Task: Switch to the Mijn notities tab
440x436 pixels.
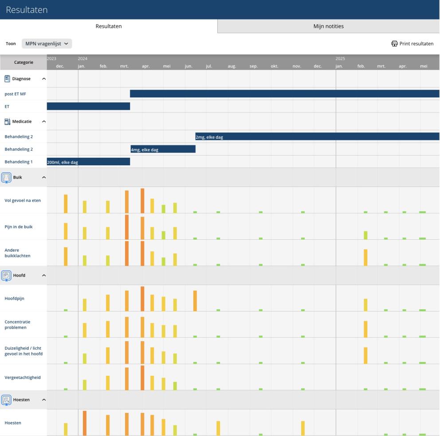Action: pyautogui.click(x=328, y=26)
